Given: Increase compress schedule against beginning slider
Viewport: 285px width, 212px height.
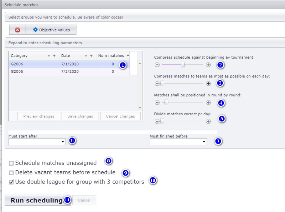Looking at the screenshot, I should click(208, 65).
